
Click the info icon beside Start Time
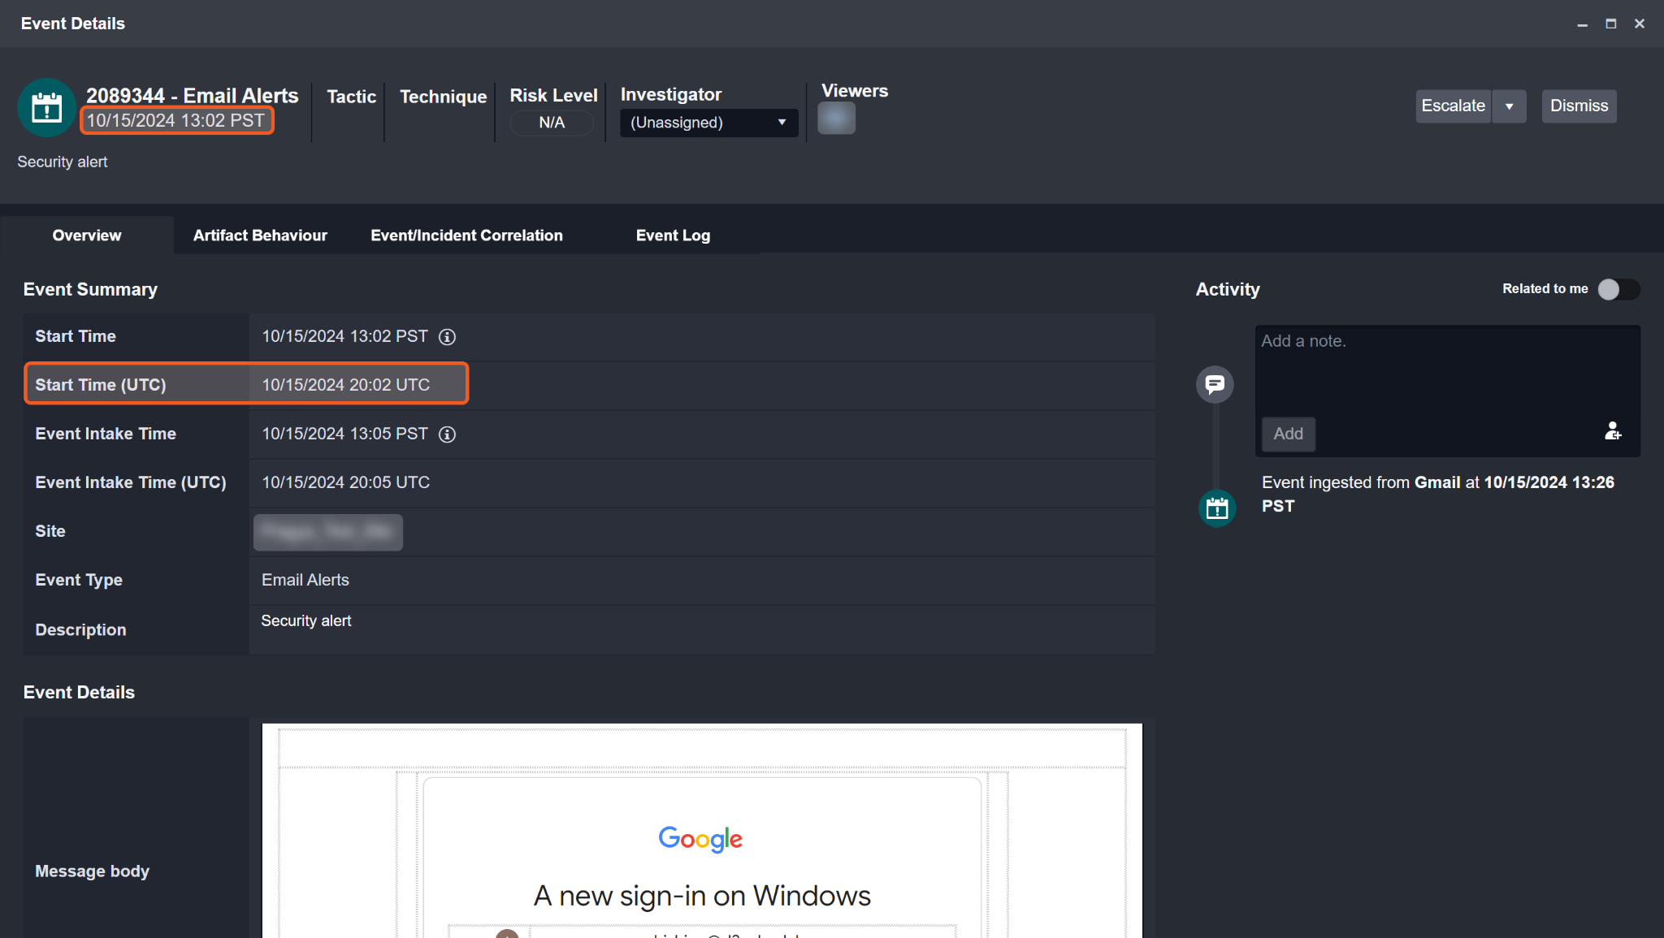point(447,337)
